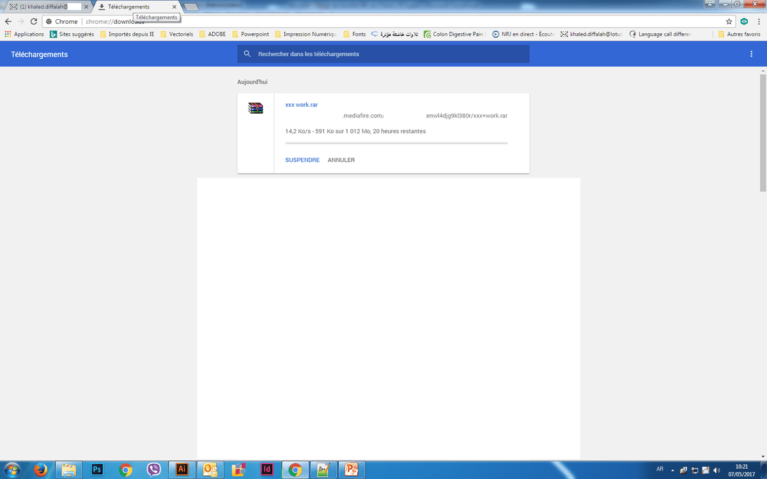Open the new tab button

click(191, 6)
